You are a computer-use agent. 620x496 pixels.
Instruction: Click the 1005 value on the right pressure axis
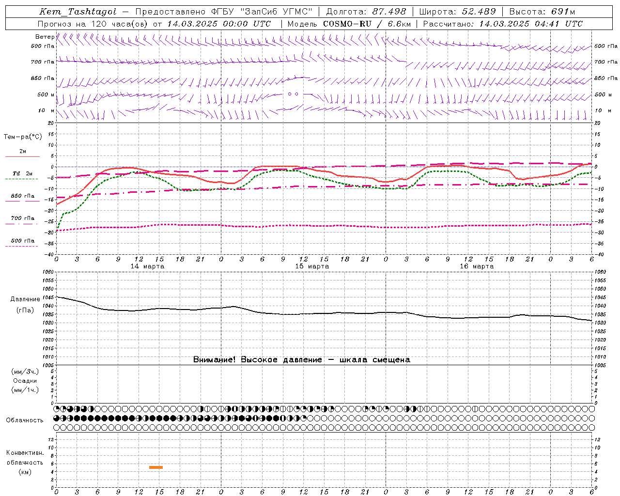600,365
